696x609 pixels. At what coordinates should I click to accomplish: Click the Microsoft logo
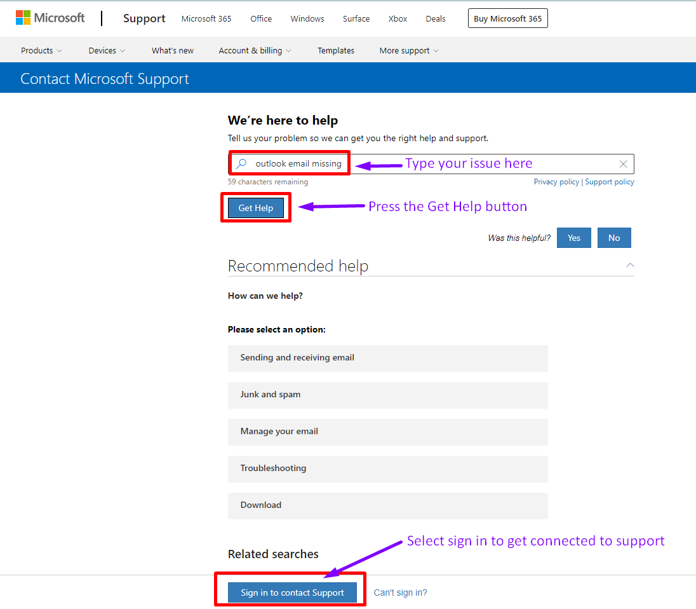coord(50,18)
